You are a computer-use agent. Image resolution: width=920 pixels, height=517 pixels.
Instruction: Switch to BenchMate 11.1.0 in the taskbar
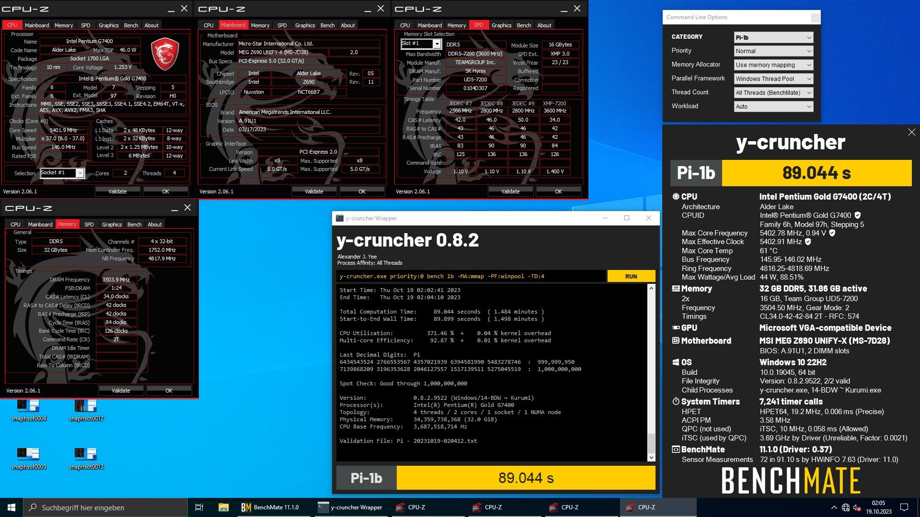click(270, 507)
